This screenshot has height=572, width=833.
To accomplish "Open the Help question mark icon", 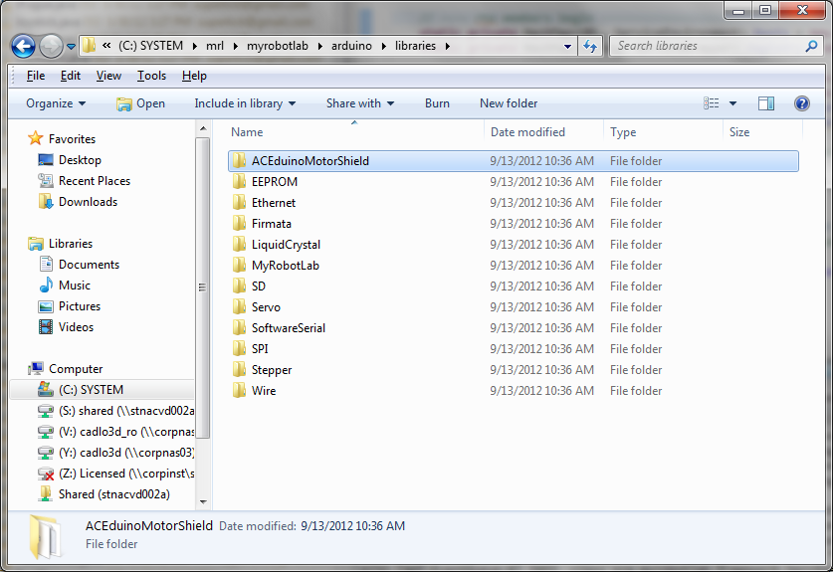I will [x=802, y=103].
